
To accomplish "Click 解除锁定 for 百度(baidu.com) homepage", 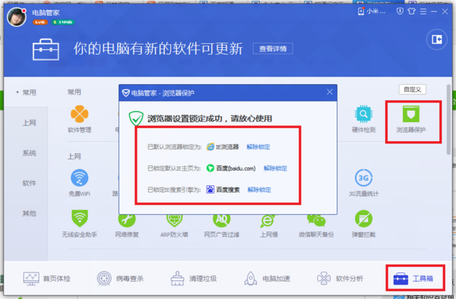I will pos(275,168).
